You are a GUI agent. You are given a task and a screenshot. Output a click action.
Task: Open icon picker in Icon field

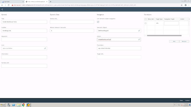(x=45, y=48)
